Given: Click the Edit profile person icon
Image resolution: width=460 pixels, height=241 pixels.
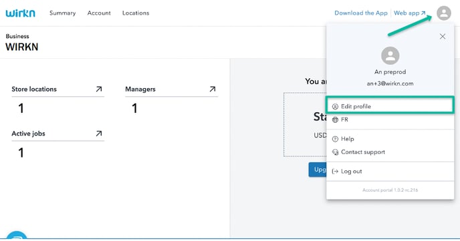Looking at the screenshot, I should pyautogui.click(x=335, y=107).
